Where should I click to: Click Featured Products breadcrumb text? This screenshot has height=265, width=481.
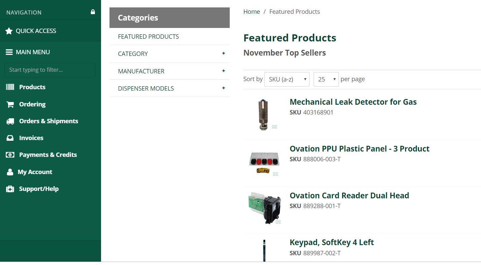click(x=294, y=12)
